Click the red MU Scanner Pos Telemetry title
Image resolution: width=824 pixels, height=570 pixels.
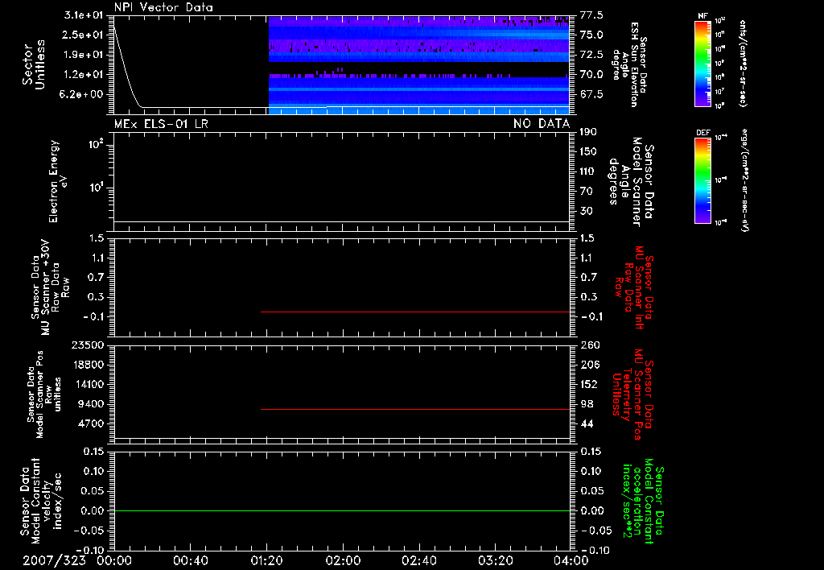tap(633, 394)
